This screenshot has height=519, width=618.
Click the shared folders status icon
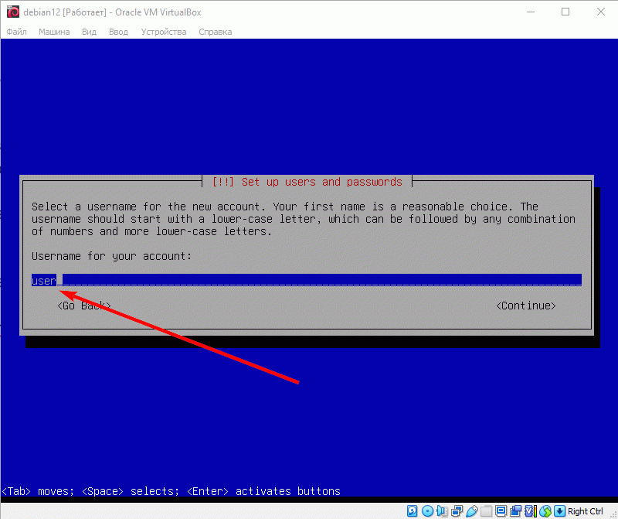tap(486, 511)
